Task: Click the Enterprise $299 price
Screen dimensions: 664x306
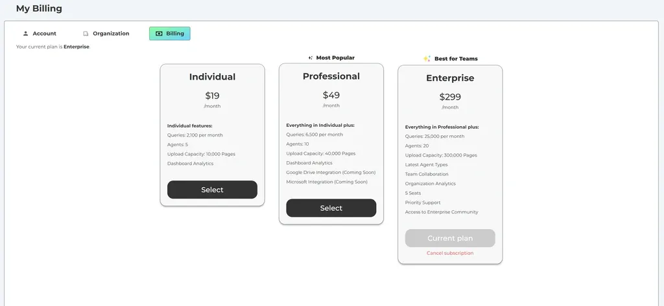Action: click(x=450, y=97)
